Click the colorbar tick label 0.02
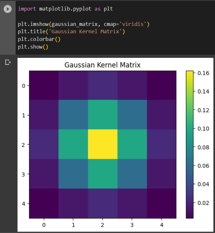 click(203, 203)
